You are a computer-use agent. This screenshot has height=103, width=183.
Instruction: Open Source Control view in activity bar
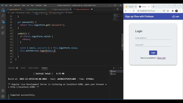[x=3, y=21]
